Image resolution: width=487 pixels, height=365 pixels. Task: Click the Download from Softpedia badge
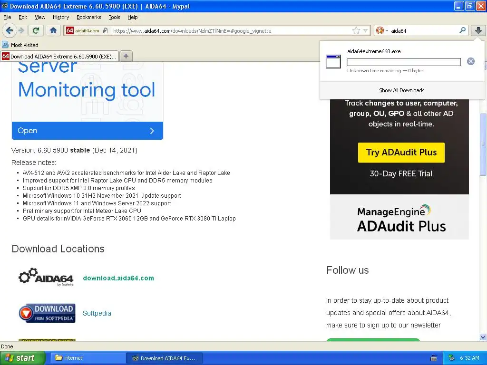47,313
